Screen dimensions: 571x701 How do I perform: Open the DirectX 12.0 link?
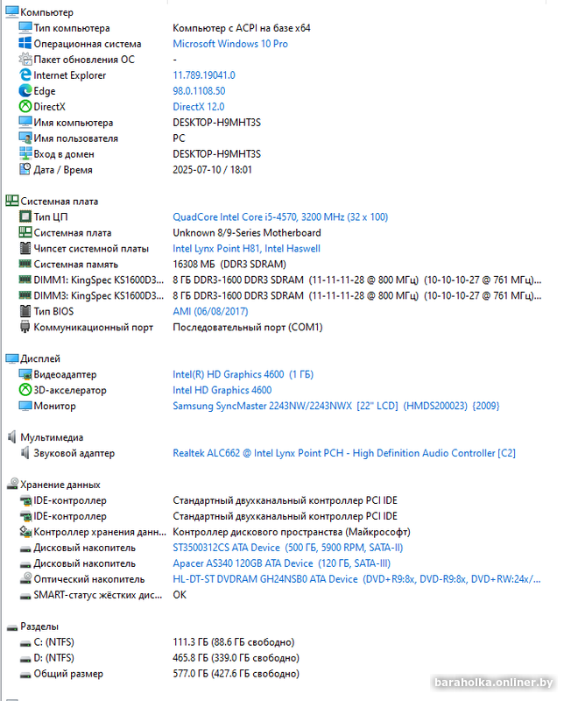click(199, 106)
